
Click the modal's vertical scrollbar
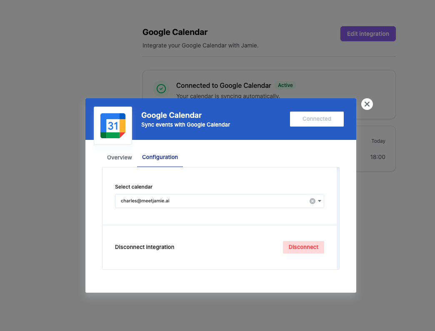(x=338, y=219)
